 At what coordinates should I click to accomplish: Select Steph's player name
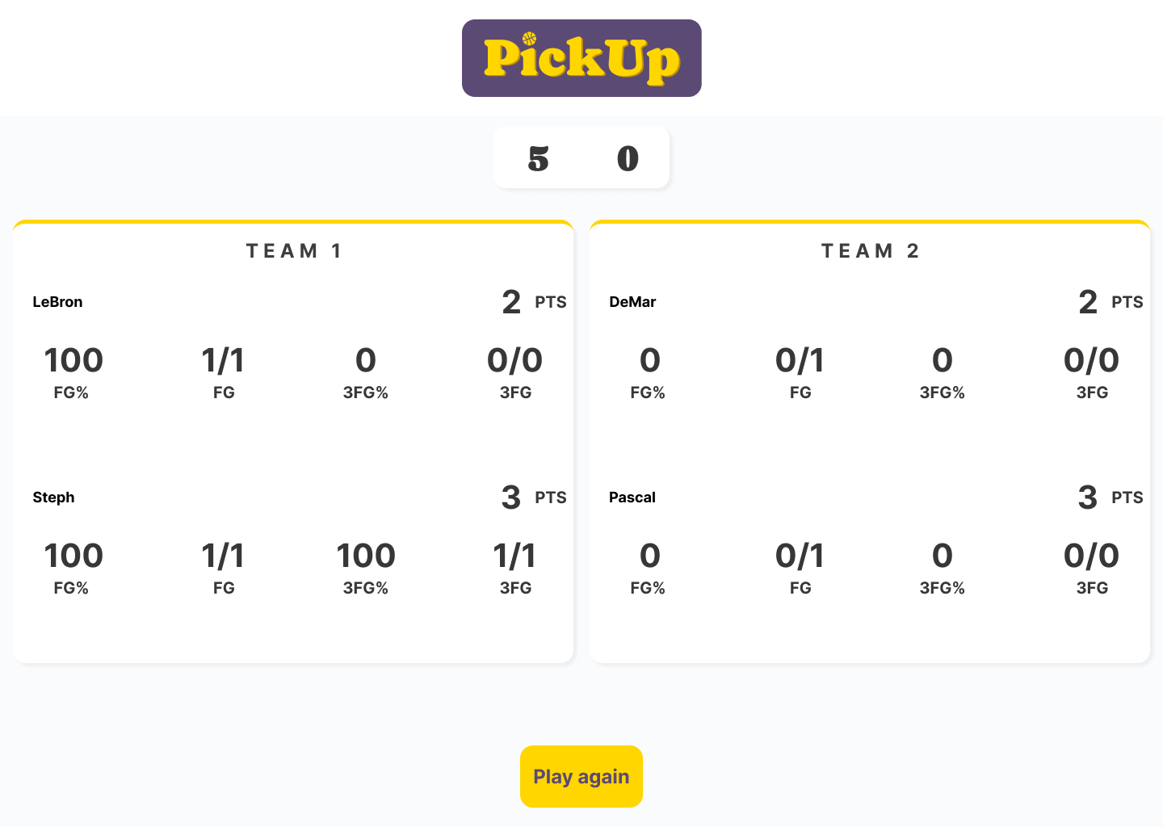[x=53, y=497]
